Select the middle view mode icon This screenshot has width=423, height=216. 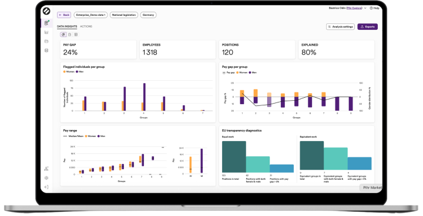tap(69, 35)
